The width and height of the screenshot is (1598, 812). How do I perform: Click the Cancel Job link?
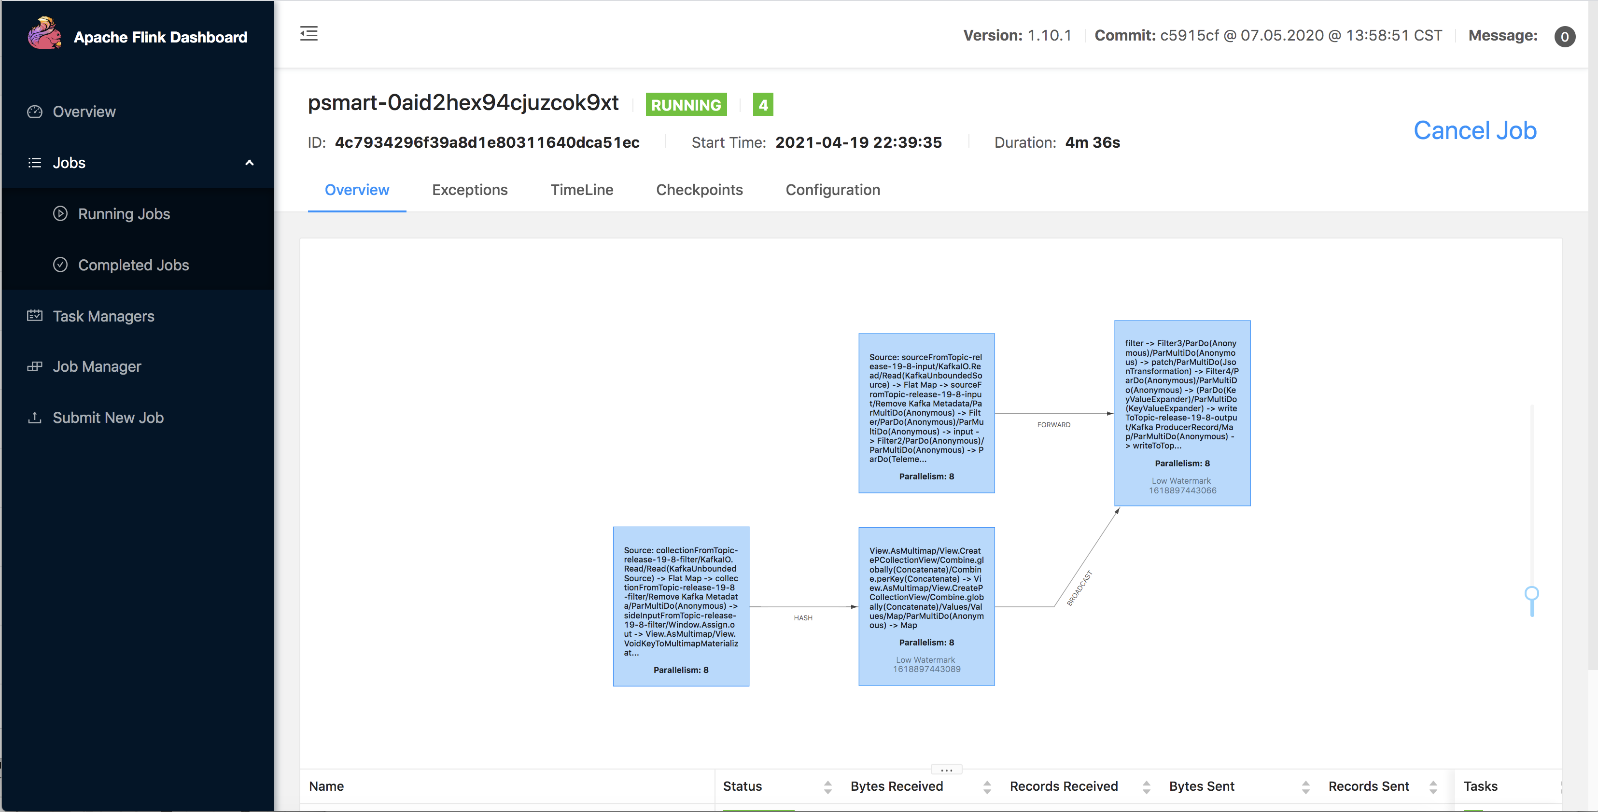pyautogui.click(x=1474, y=130)
